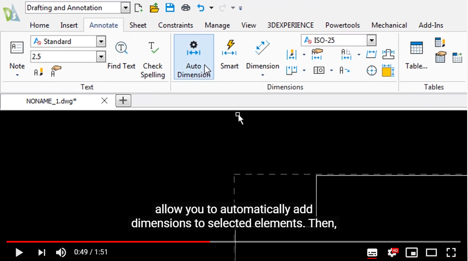Switch to the Sheet tab

(138, 25)
